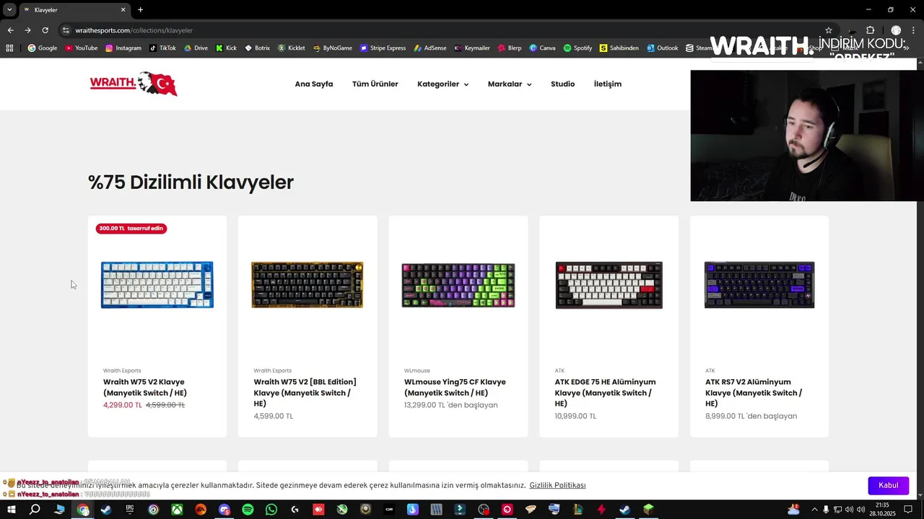Viewport: 924px width, 519px height.
Task: Open the Outlook bookmark
Action: [x=663, y=48]
